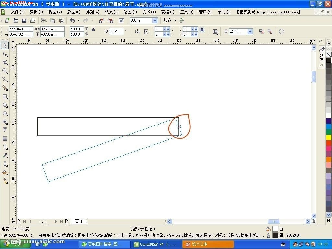Select the Shape tool
Viewport: 332px width, 249px height.
(5, 53)
